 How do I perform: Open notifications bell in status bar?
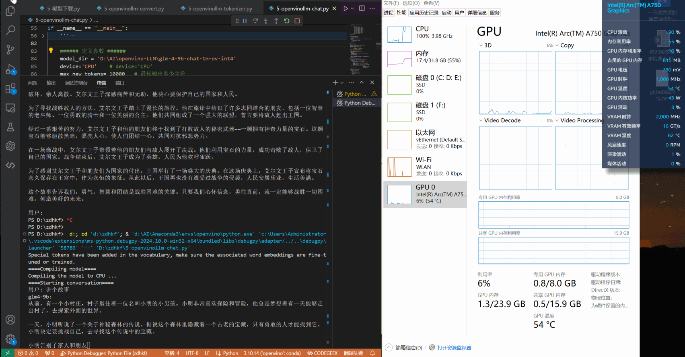click(373, 353)
